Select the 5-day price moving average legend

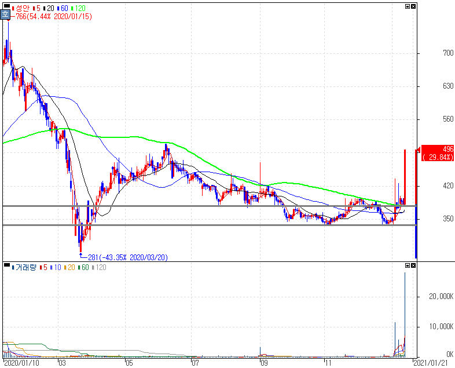[x=36, y=8]
